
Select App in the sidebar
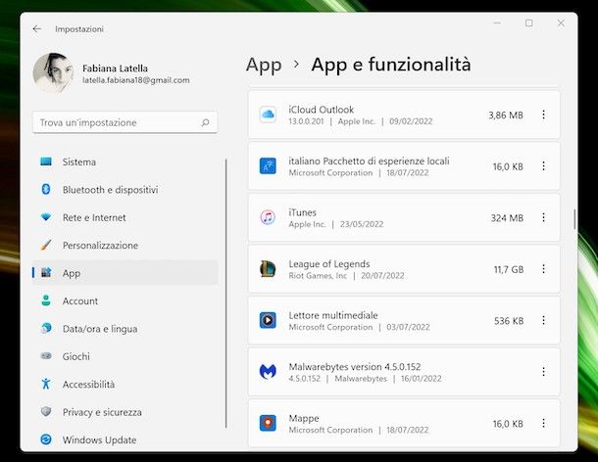tap(125, 273)
